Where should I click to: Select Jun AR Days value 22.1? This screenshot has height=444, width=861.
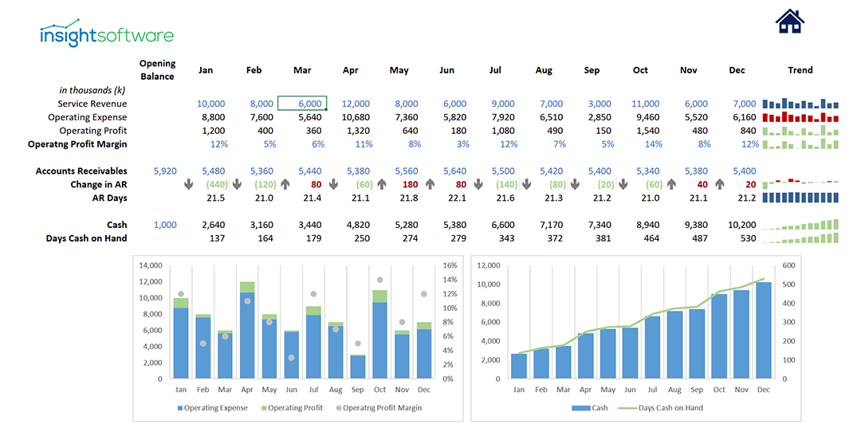[x=457, y=198]
